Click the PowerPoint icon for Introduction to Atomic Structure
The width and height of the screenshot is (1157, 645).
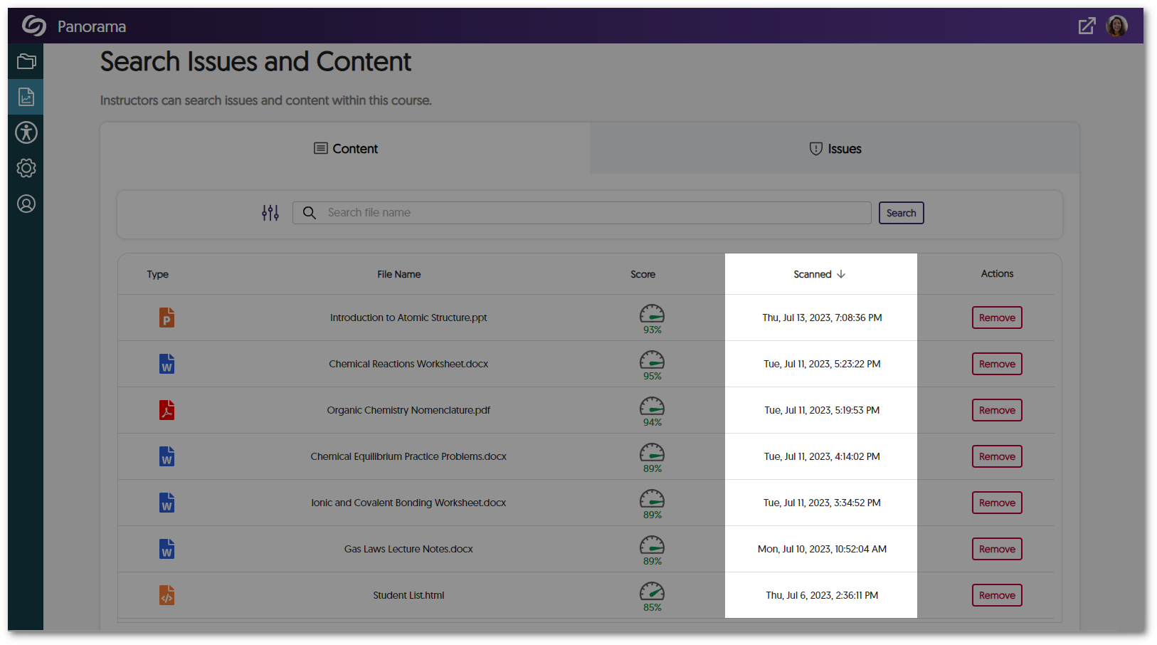[x=167, y=318]
